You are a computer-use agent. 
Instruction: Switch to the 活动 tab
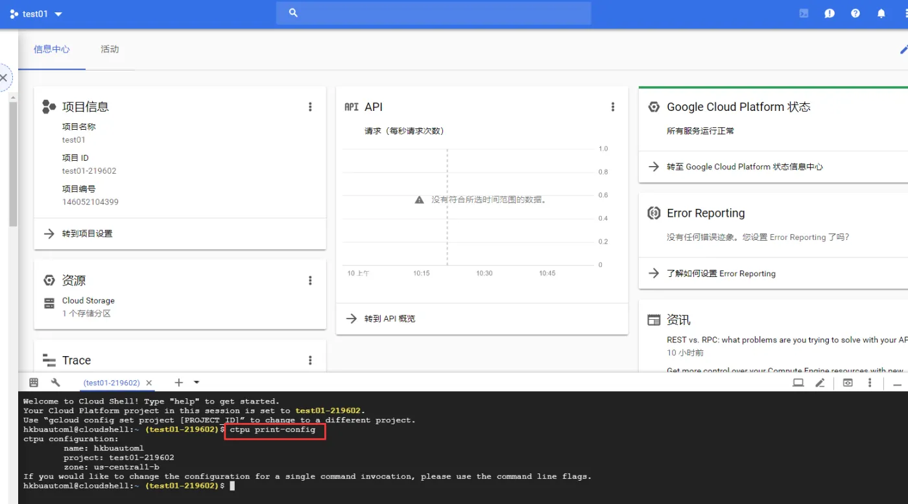tap(110, 49)
